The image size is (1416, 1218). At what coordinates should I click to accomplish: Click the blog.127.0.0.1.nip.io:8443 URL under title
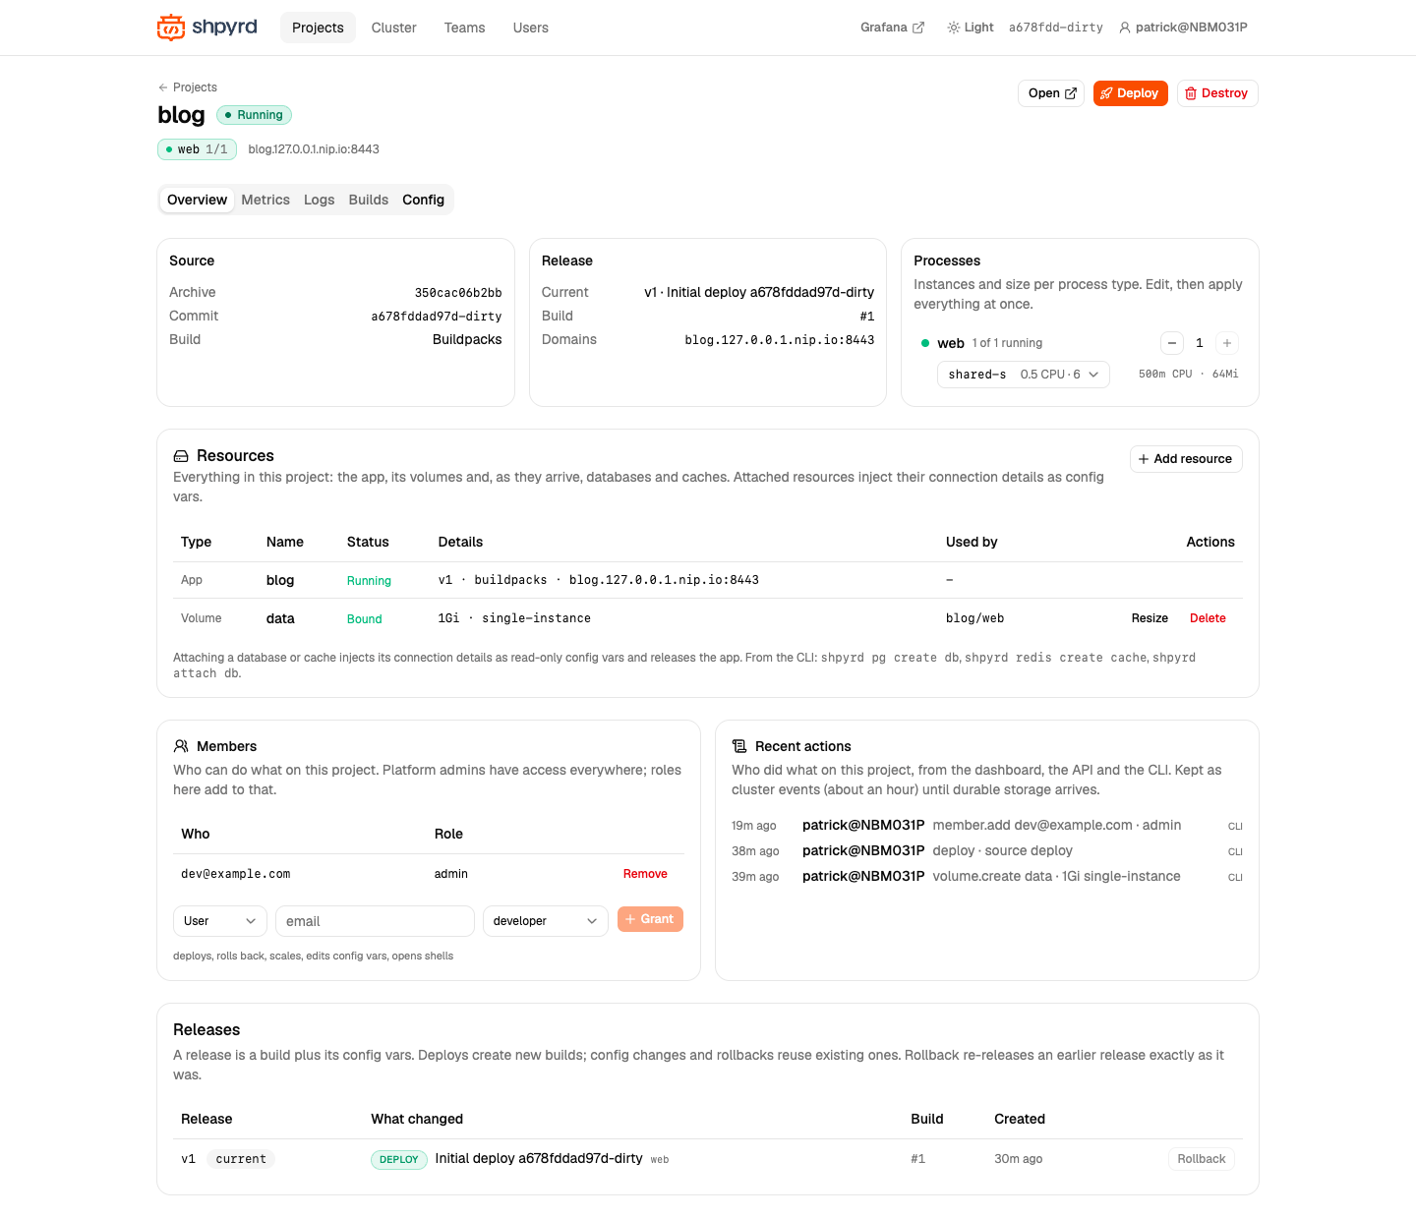pos(314,149)
